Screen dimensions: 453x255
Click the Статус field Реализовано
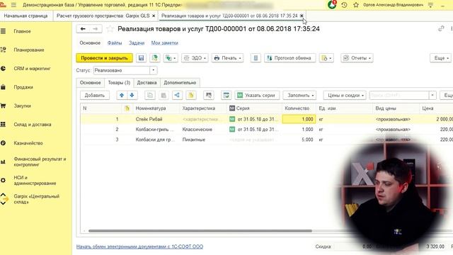tap(122, 70)
